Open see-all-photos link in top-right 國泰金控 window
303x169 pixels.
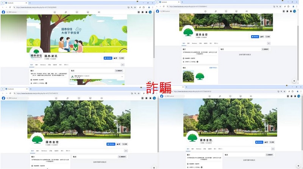point(213,68)
